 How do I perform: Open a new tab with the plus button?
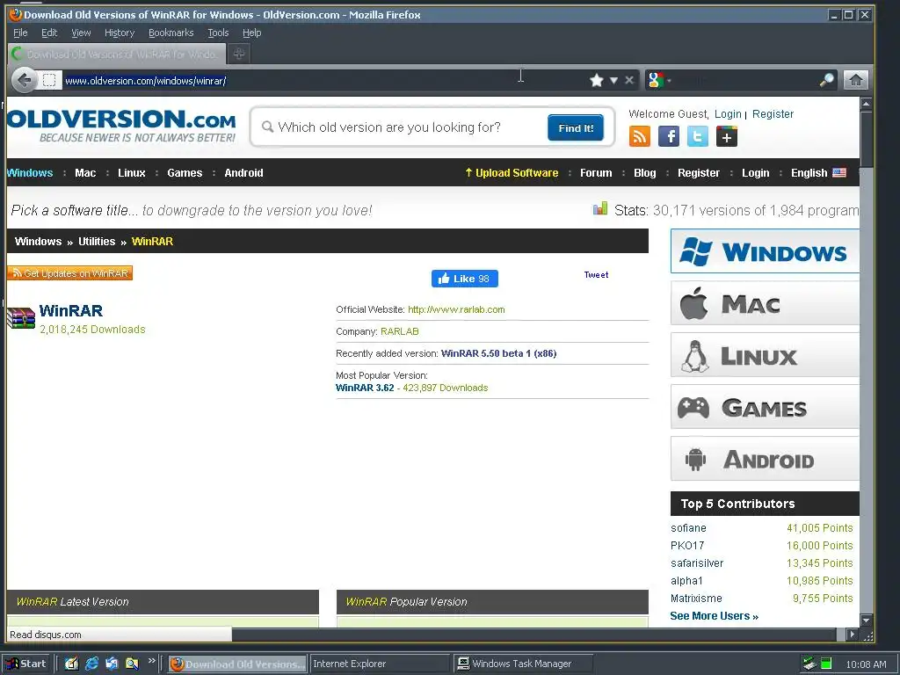[x=239, y=54]
